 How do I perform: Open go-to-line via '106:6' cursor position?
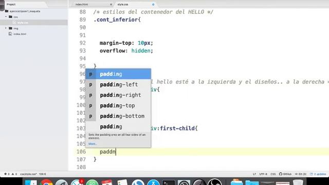42,174
